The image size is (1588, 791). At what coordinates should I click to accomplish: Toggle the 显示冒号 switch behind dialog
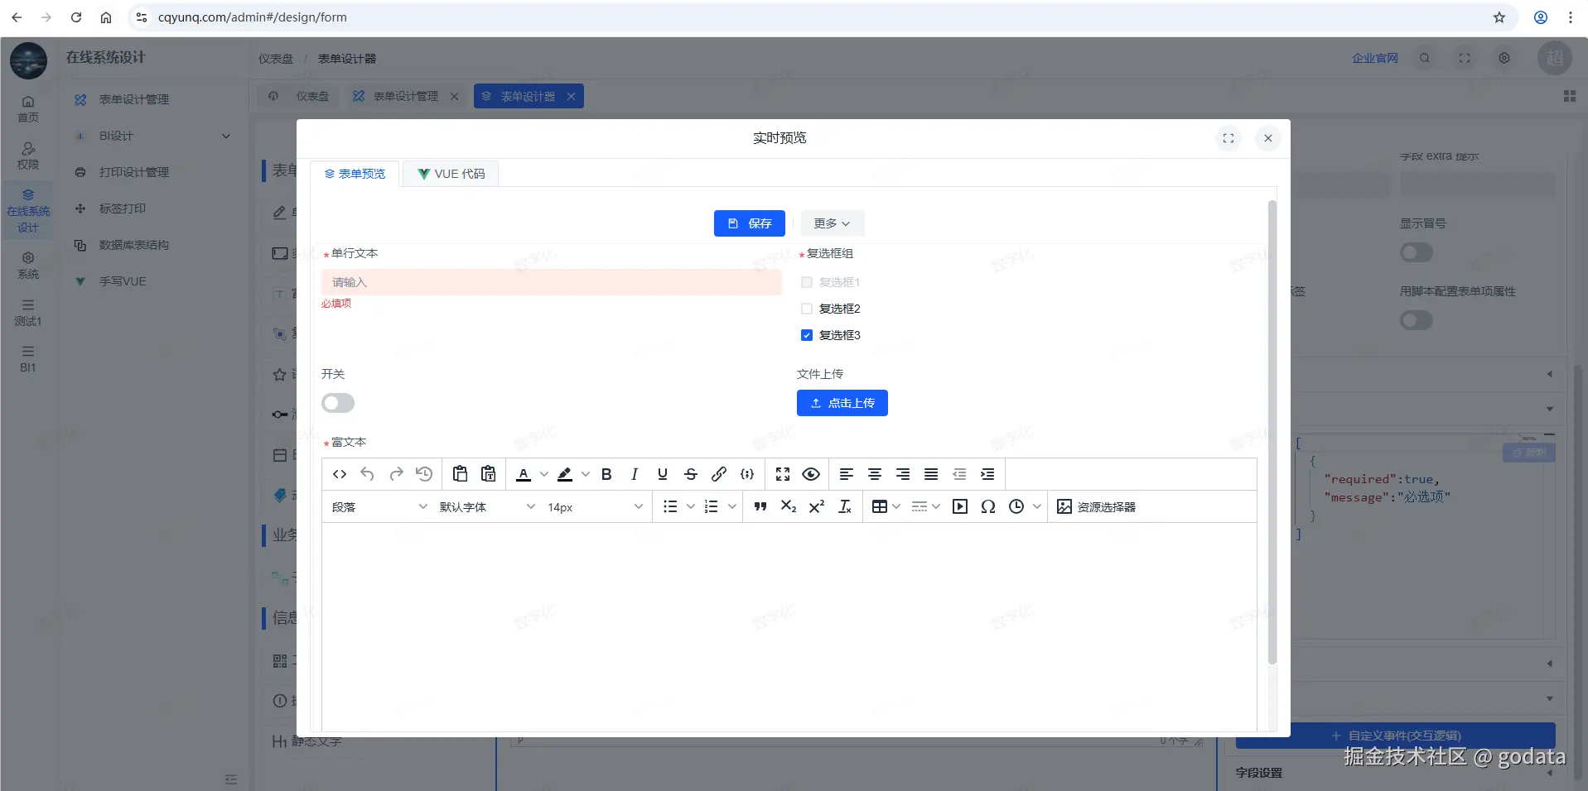click(1417, 252)
